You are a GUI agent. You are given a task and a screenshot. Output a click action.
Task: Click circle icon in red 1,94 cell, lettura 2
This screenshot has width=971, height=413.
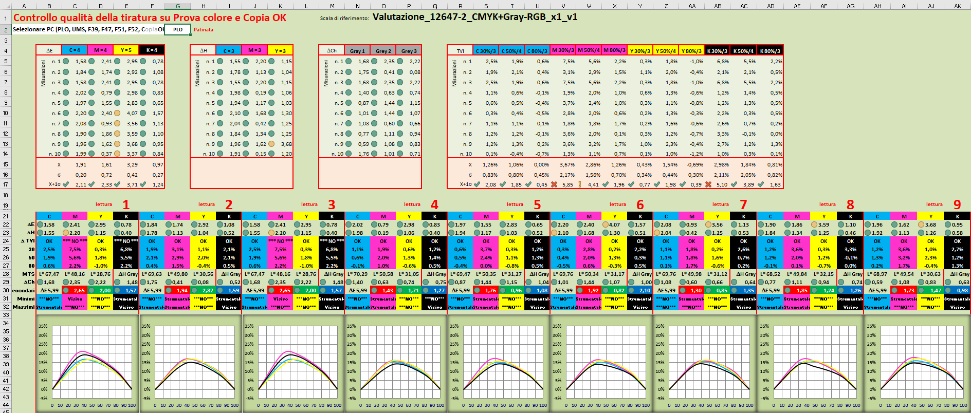coord(169,290)
